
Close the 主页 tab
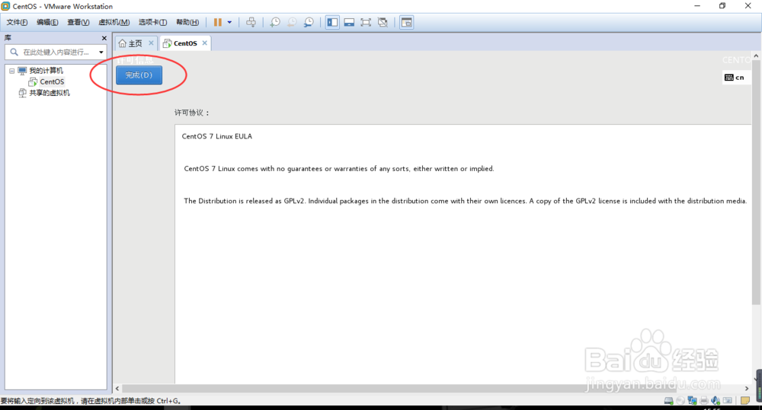click(151, 43)
